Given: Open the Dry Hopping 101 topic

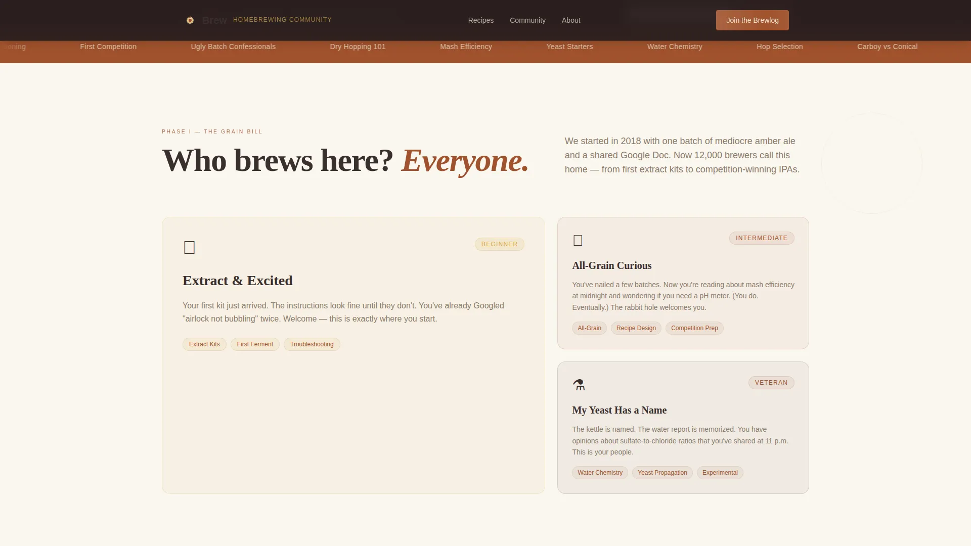Looking at the screenshot, I should [358, 47].
